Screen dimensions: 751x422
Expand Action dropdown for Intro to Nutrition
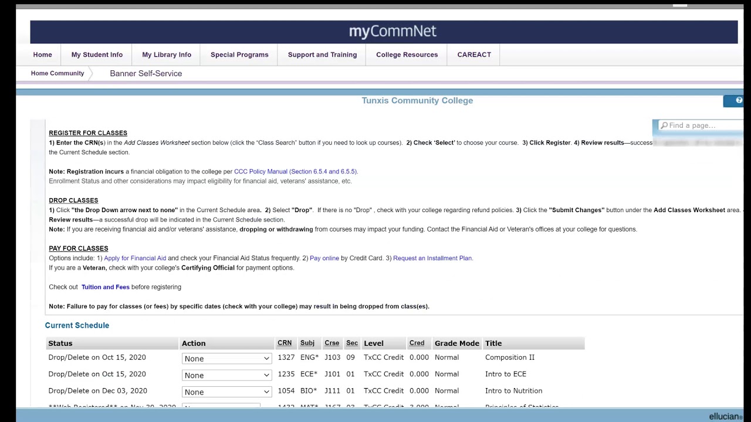point(226,392)
